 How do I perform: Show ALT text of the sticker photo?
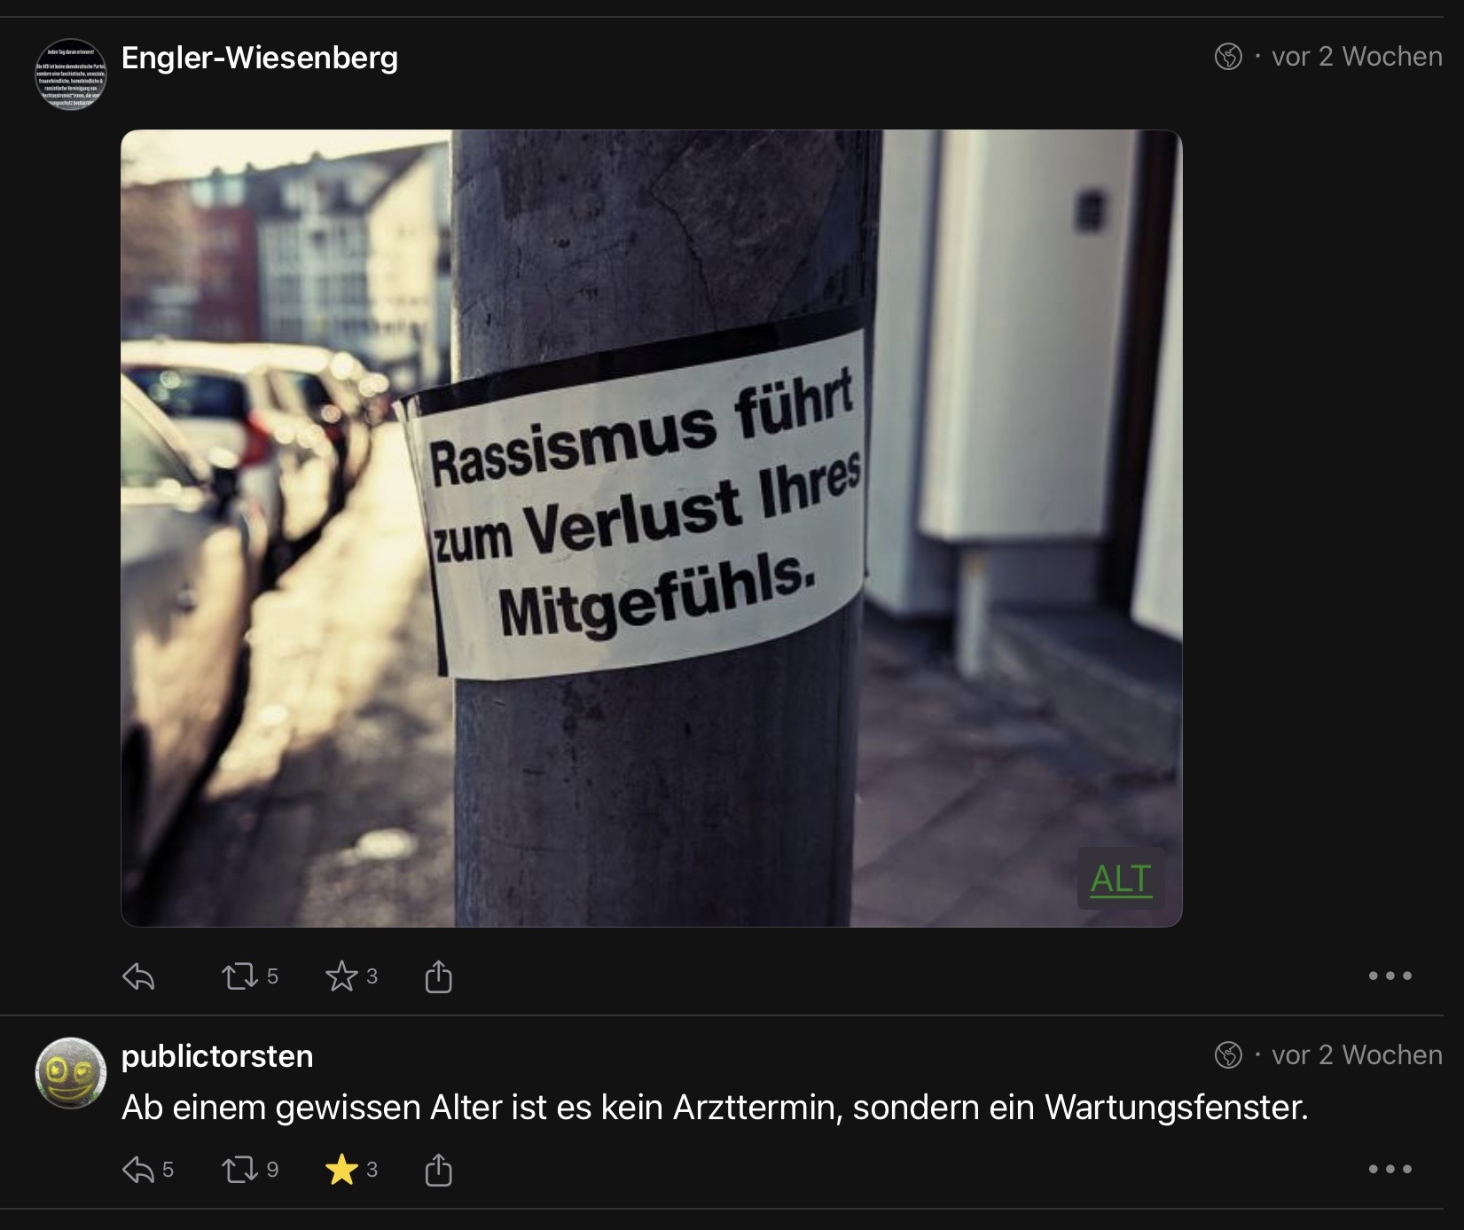(x=1121, y=879)
